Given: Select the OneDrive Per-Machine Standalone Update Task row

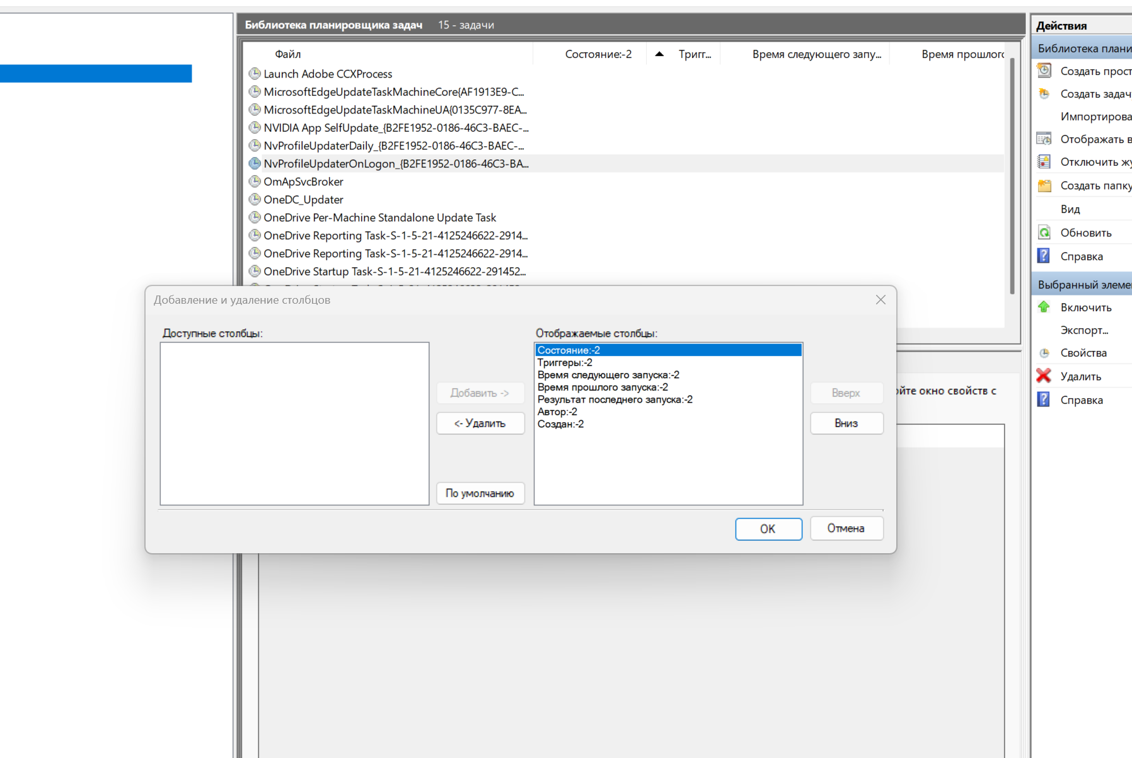Looking at the screenshot, I should point(624,217).
